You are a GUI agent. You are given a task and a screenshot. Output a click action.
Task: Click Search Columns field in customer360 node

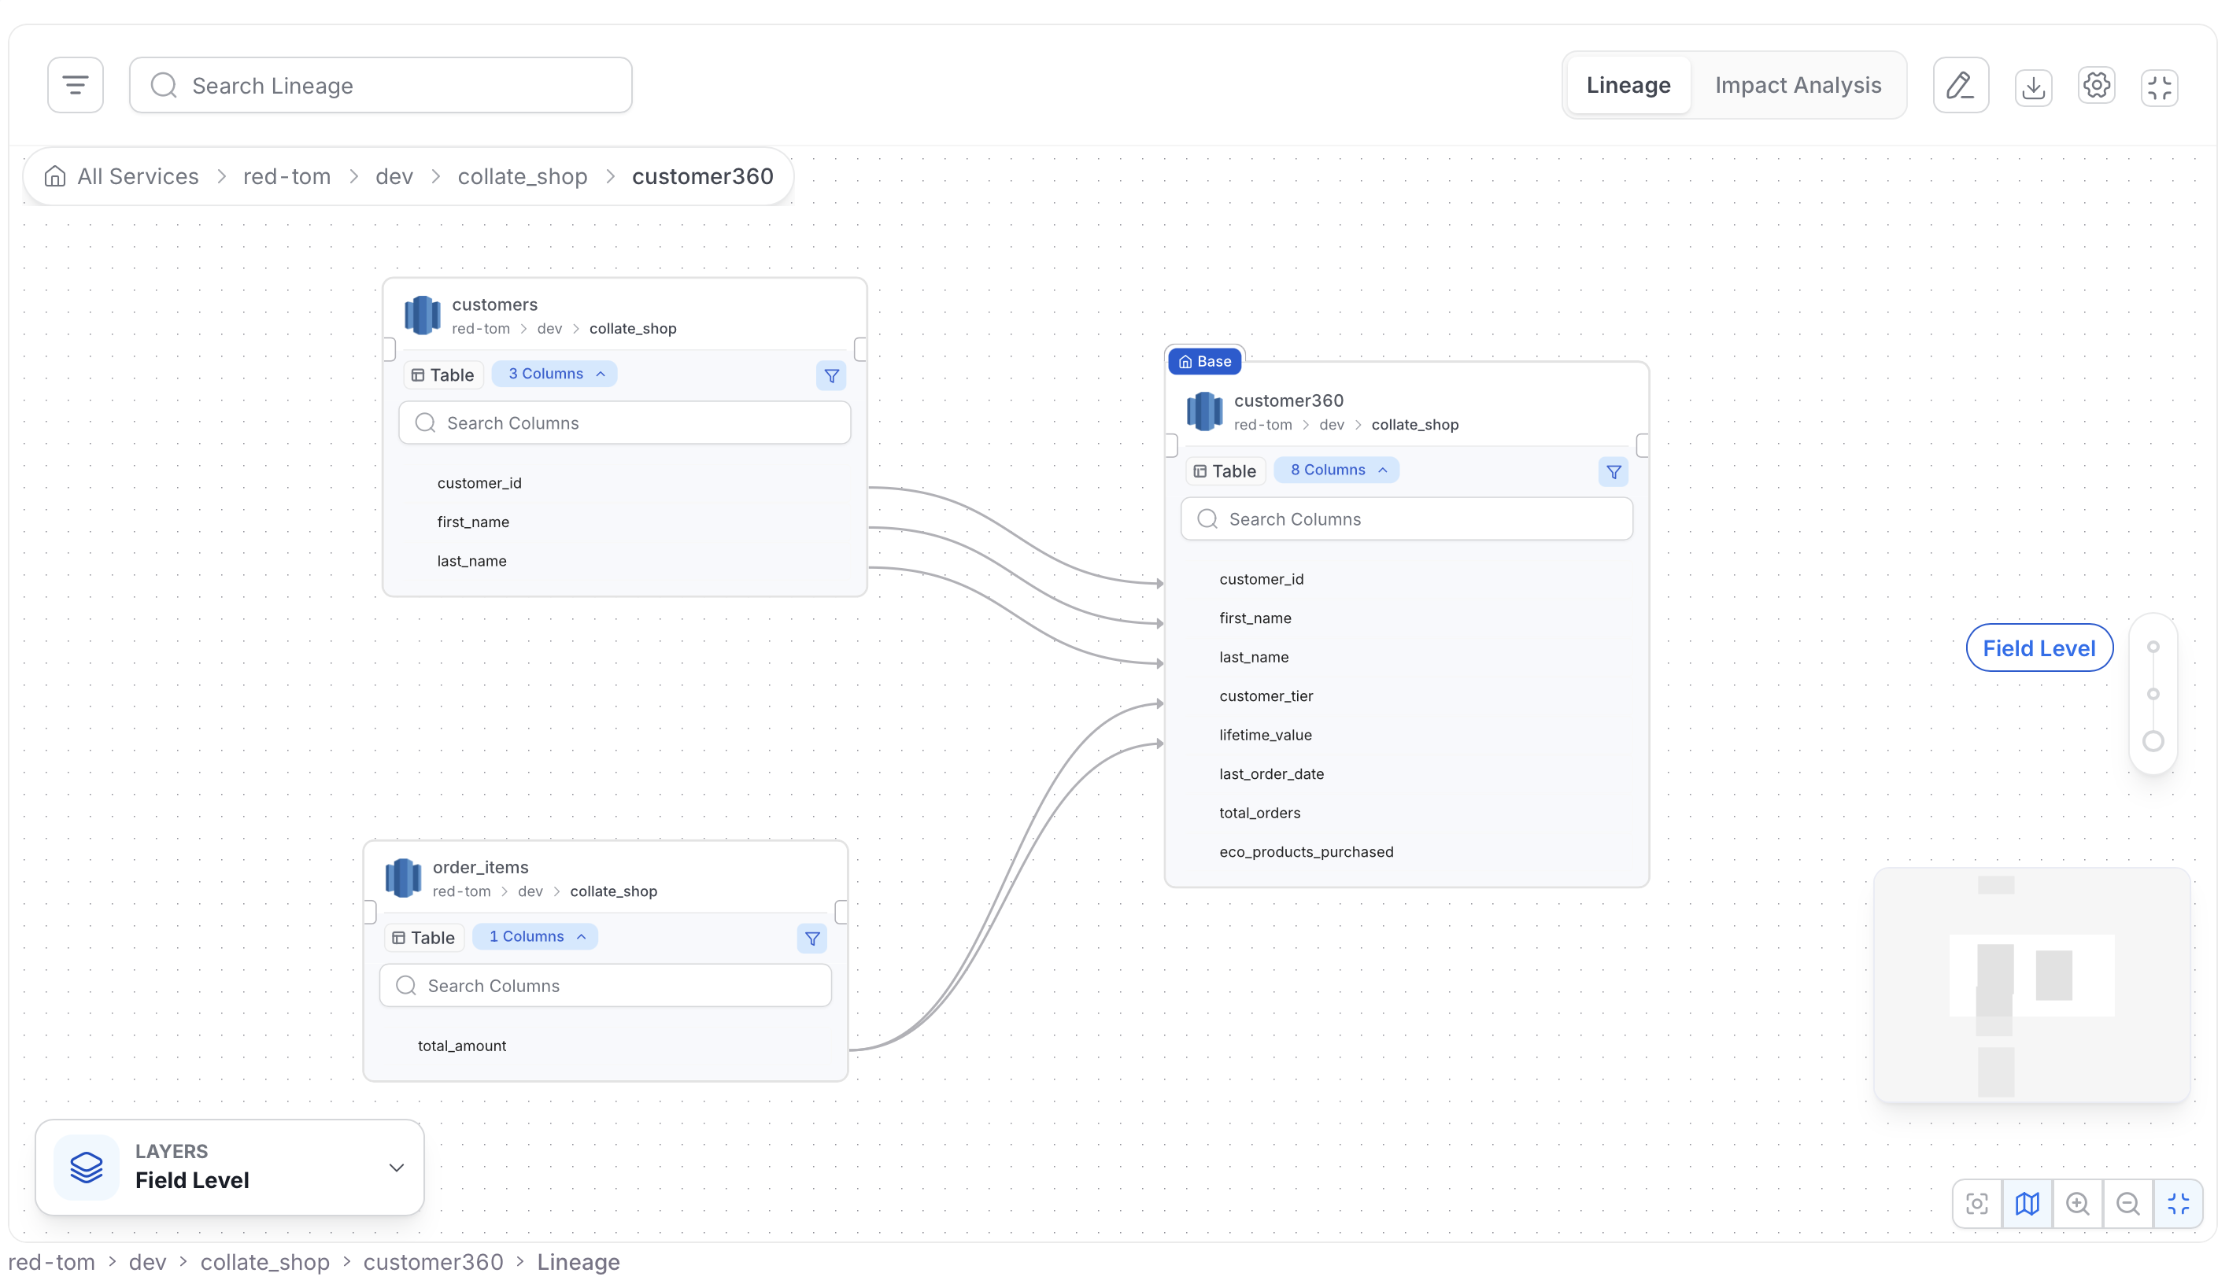(x=1407, y=519)
